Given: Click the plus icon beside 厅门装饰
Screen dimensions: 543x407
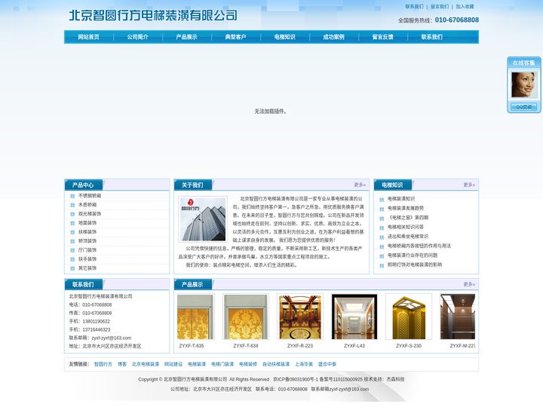Looking at the screenshot, I should [72, 250].
